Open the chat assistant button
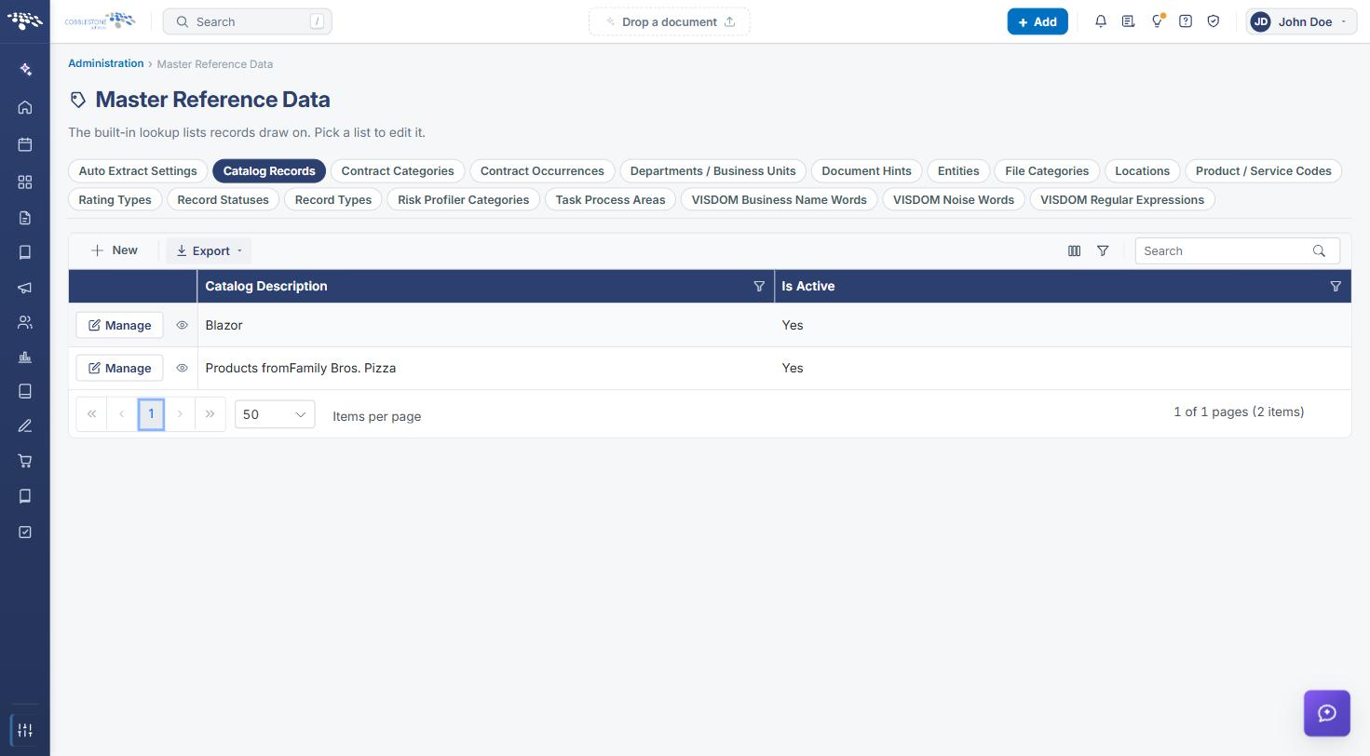1370x756 pixels. click(x=1327, y=713)
